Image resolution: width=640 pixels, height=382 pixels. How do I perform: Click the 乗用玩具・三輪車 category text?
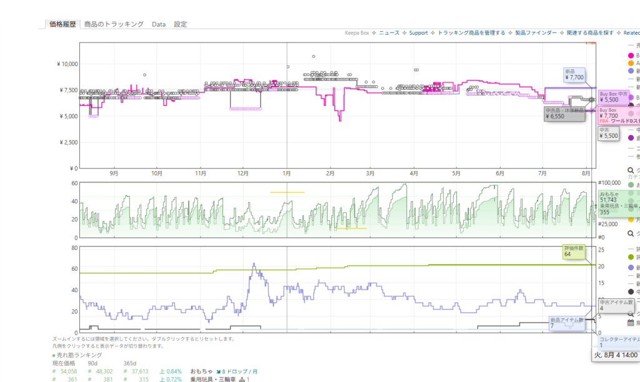(x=213, y=379)
